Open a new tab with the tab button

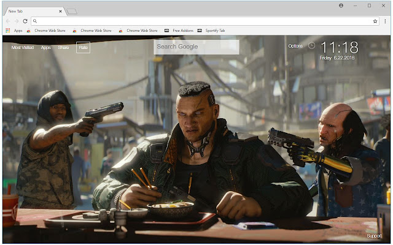coord(72,11)
